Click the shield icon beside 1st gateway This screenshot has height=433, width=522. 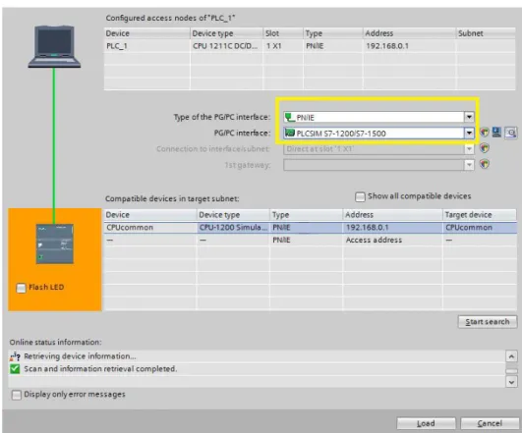pyautogui.click(x=485, y=164)
